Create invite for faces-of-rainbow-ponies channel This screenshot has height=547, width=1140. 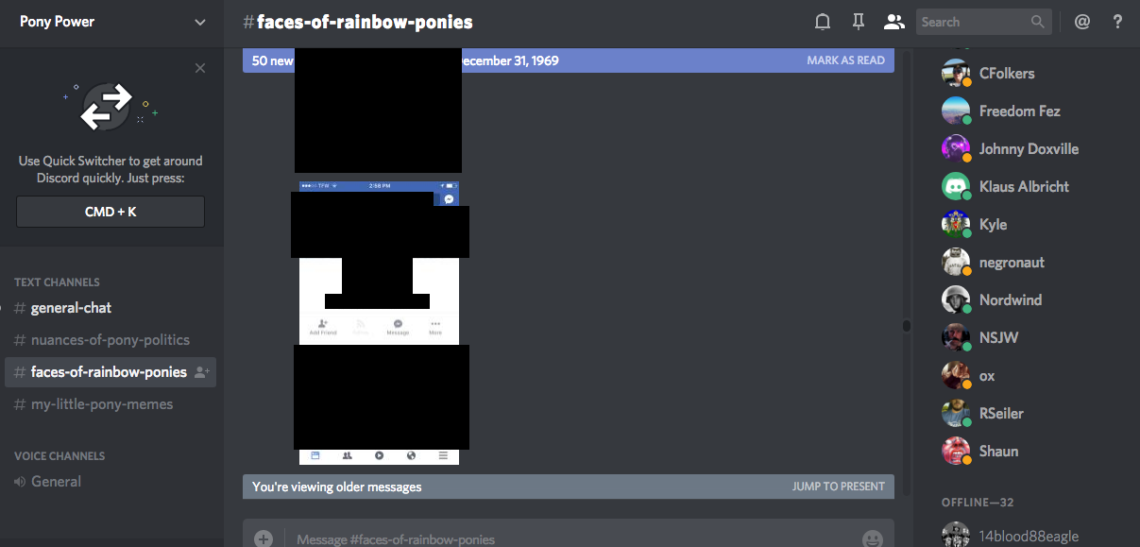tap(202, 372)
